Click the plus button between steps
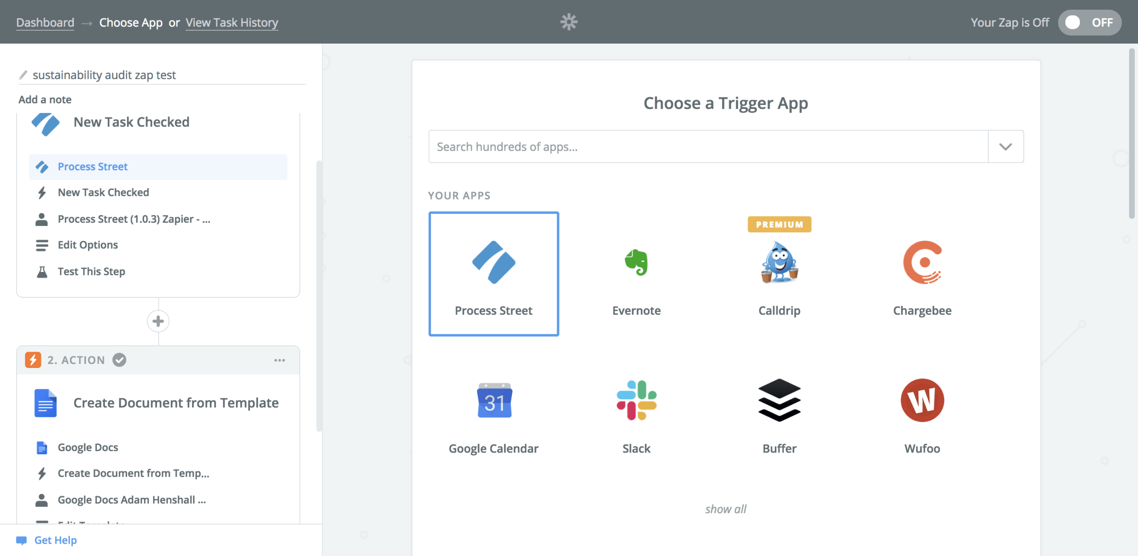 tap(158, 320)
